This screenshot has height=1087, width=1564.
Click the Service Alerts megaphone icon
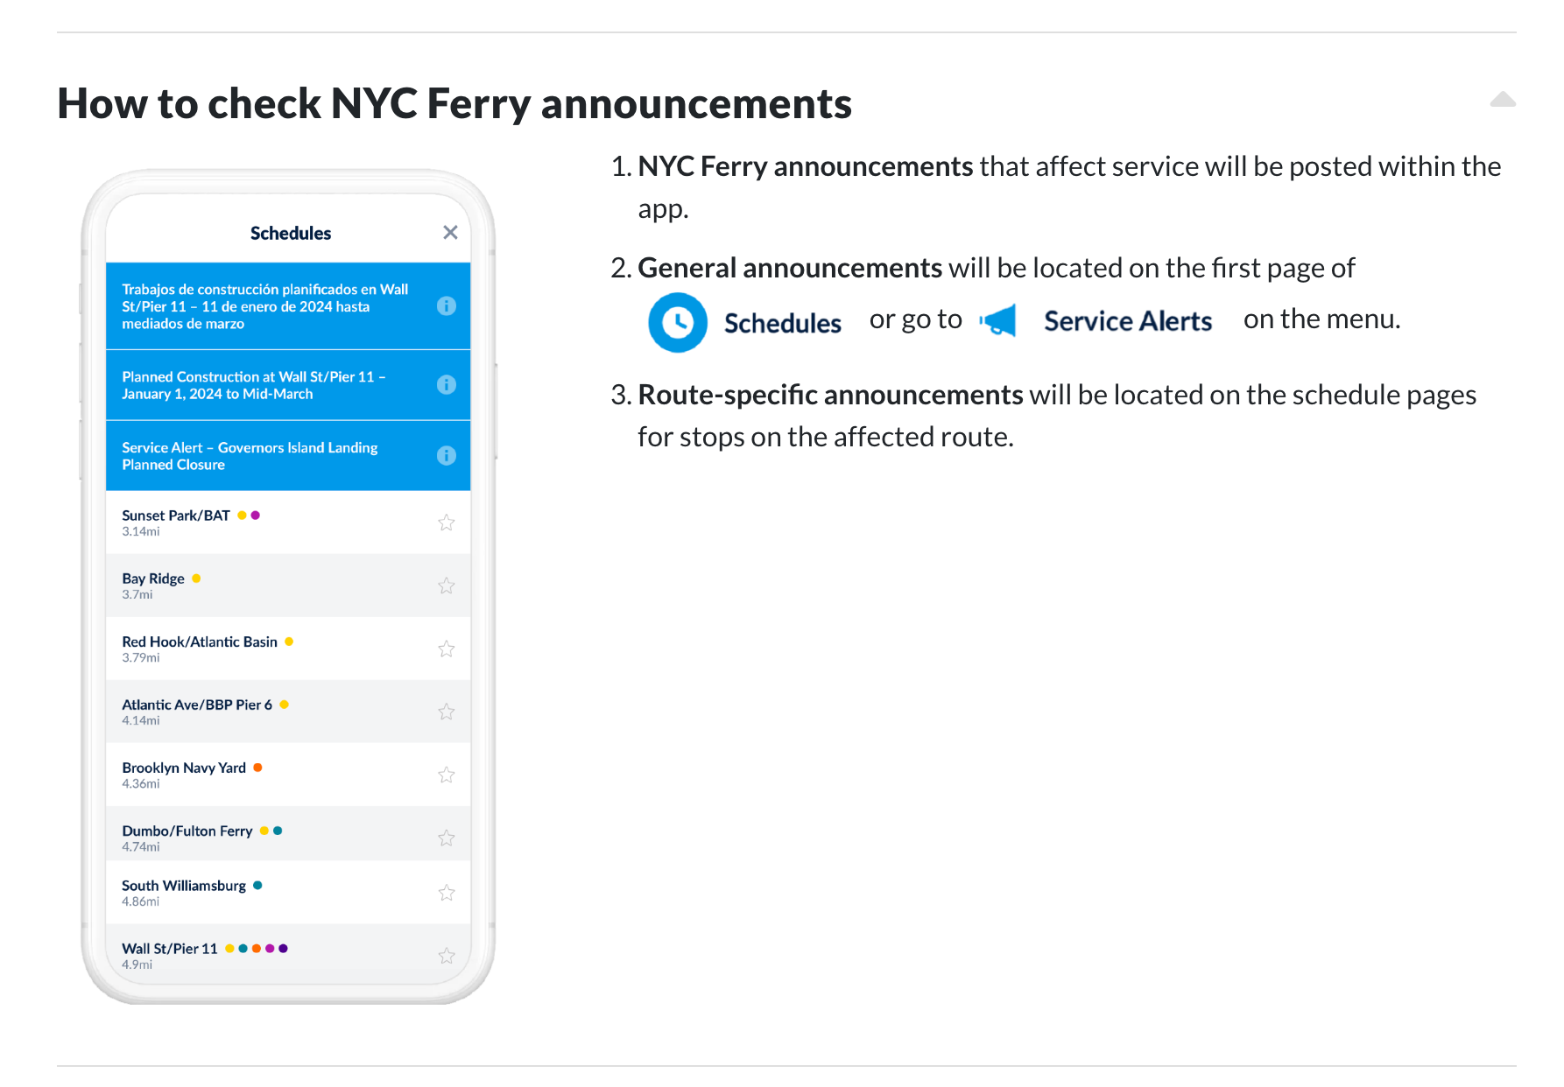click(998, 320)
